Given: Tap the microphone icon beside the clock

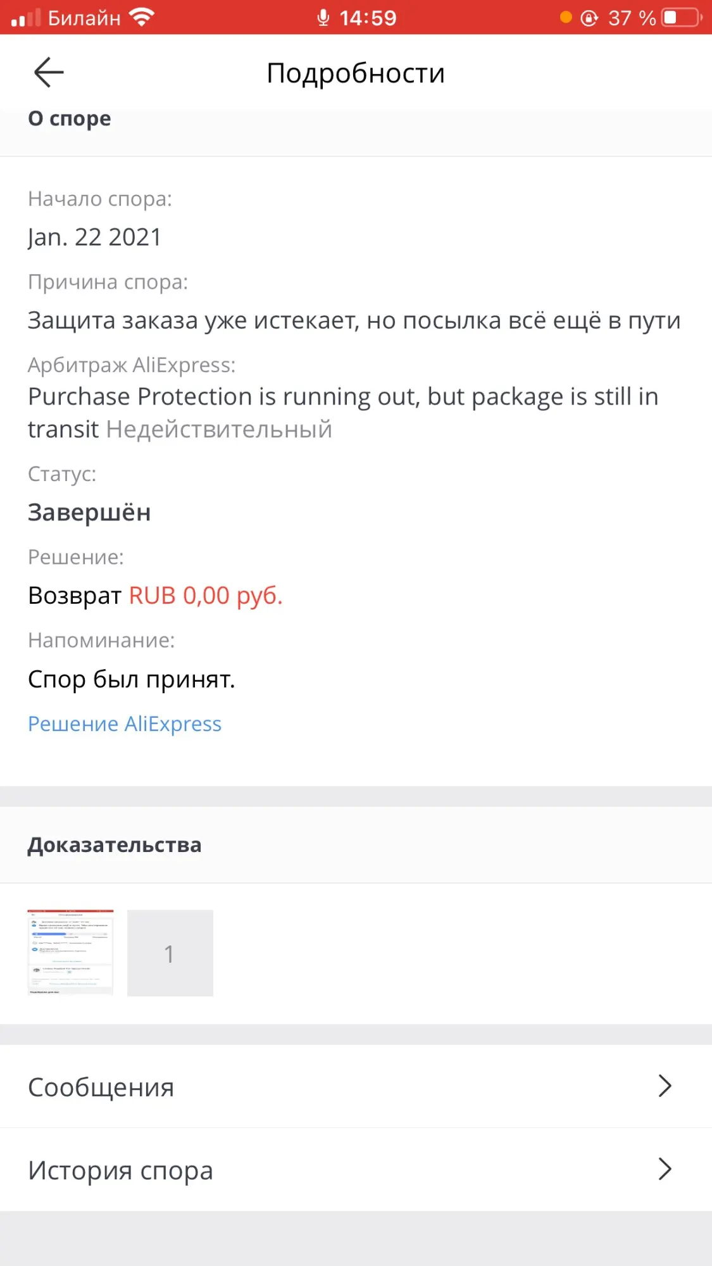Looking at the screenshot, I should pos(323,18).
